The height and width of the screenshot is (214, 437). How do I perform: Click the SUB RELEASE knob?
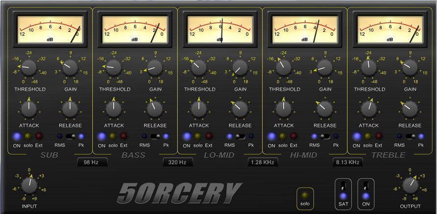[x=70, y=109]
